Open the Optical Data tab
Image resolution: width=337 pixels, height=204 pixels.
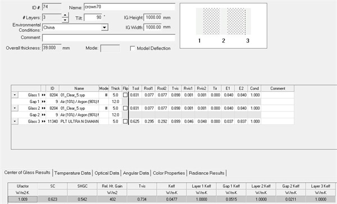107,173
